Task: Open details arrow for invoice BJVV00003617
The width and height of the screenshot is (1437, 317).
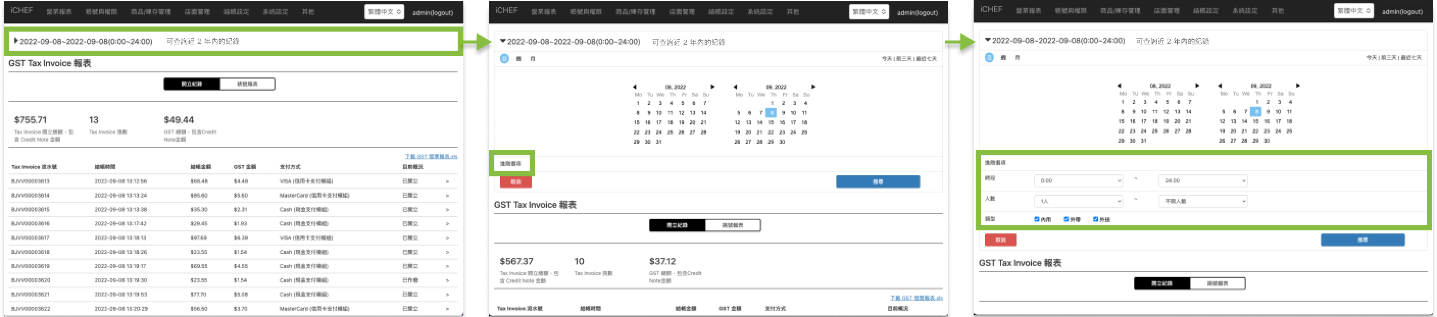Action: click(x=447, y=238)
